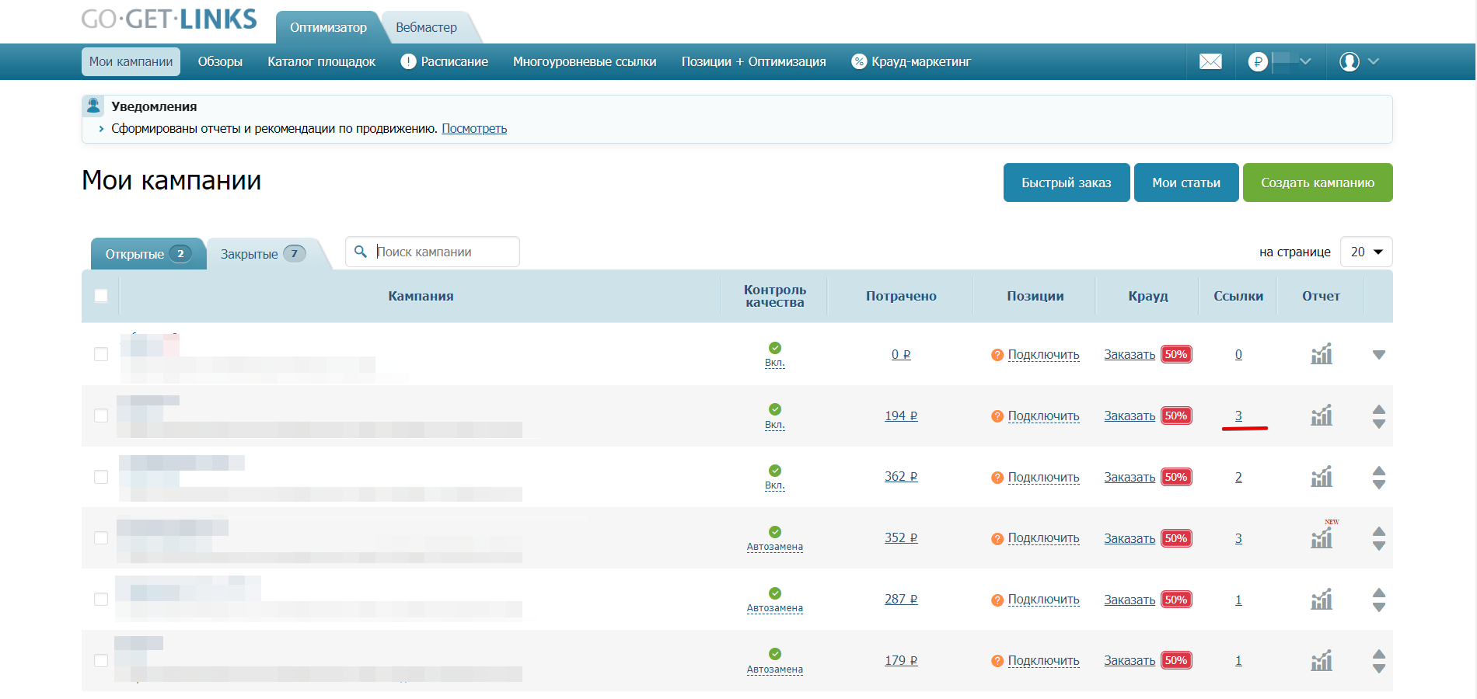This screenshot has width=1477, height=699.
Task: Follow the Посмотреть notification link
Action: coord(474,128)
